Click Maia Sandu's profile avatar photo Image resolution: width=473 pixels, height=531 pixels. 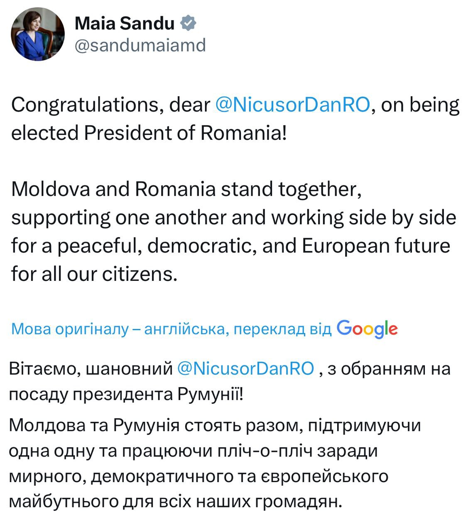coord(38,34)
